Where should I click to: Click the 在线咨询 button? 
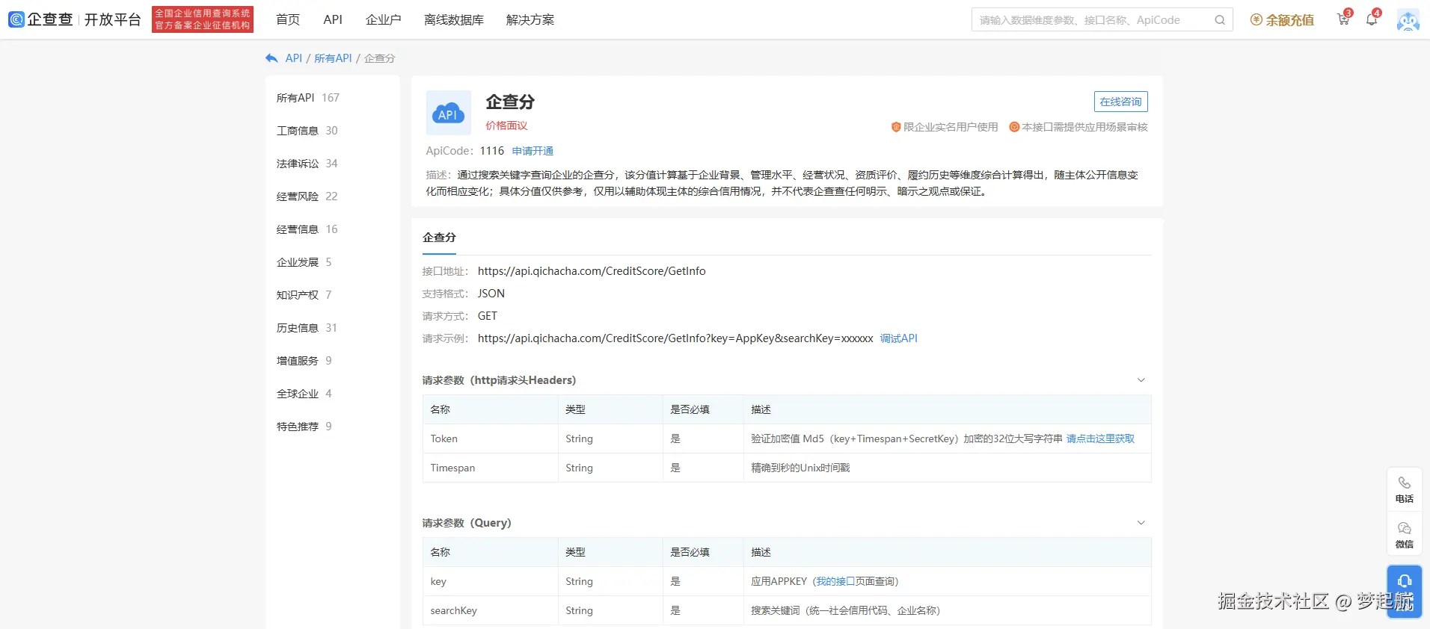pyautogui.click(x=1120, y=102)
